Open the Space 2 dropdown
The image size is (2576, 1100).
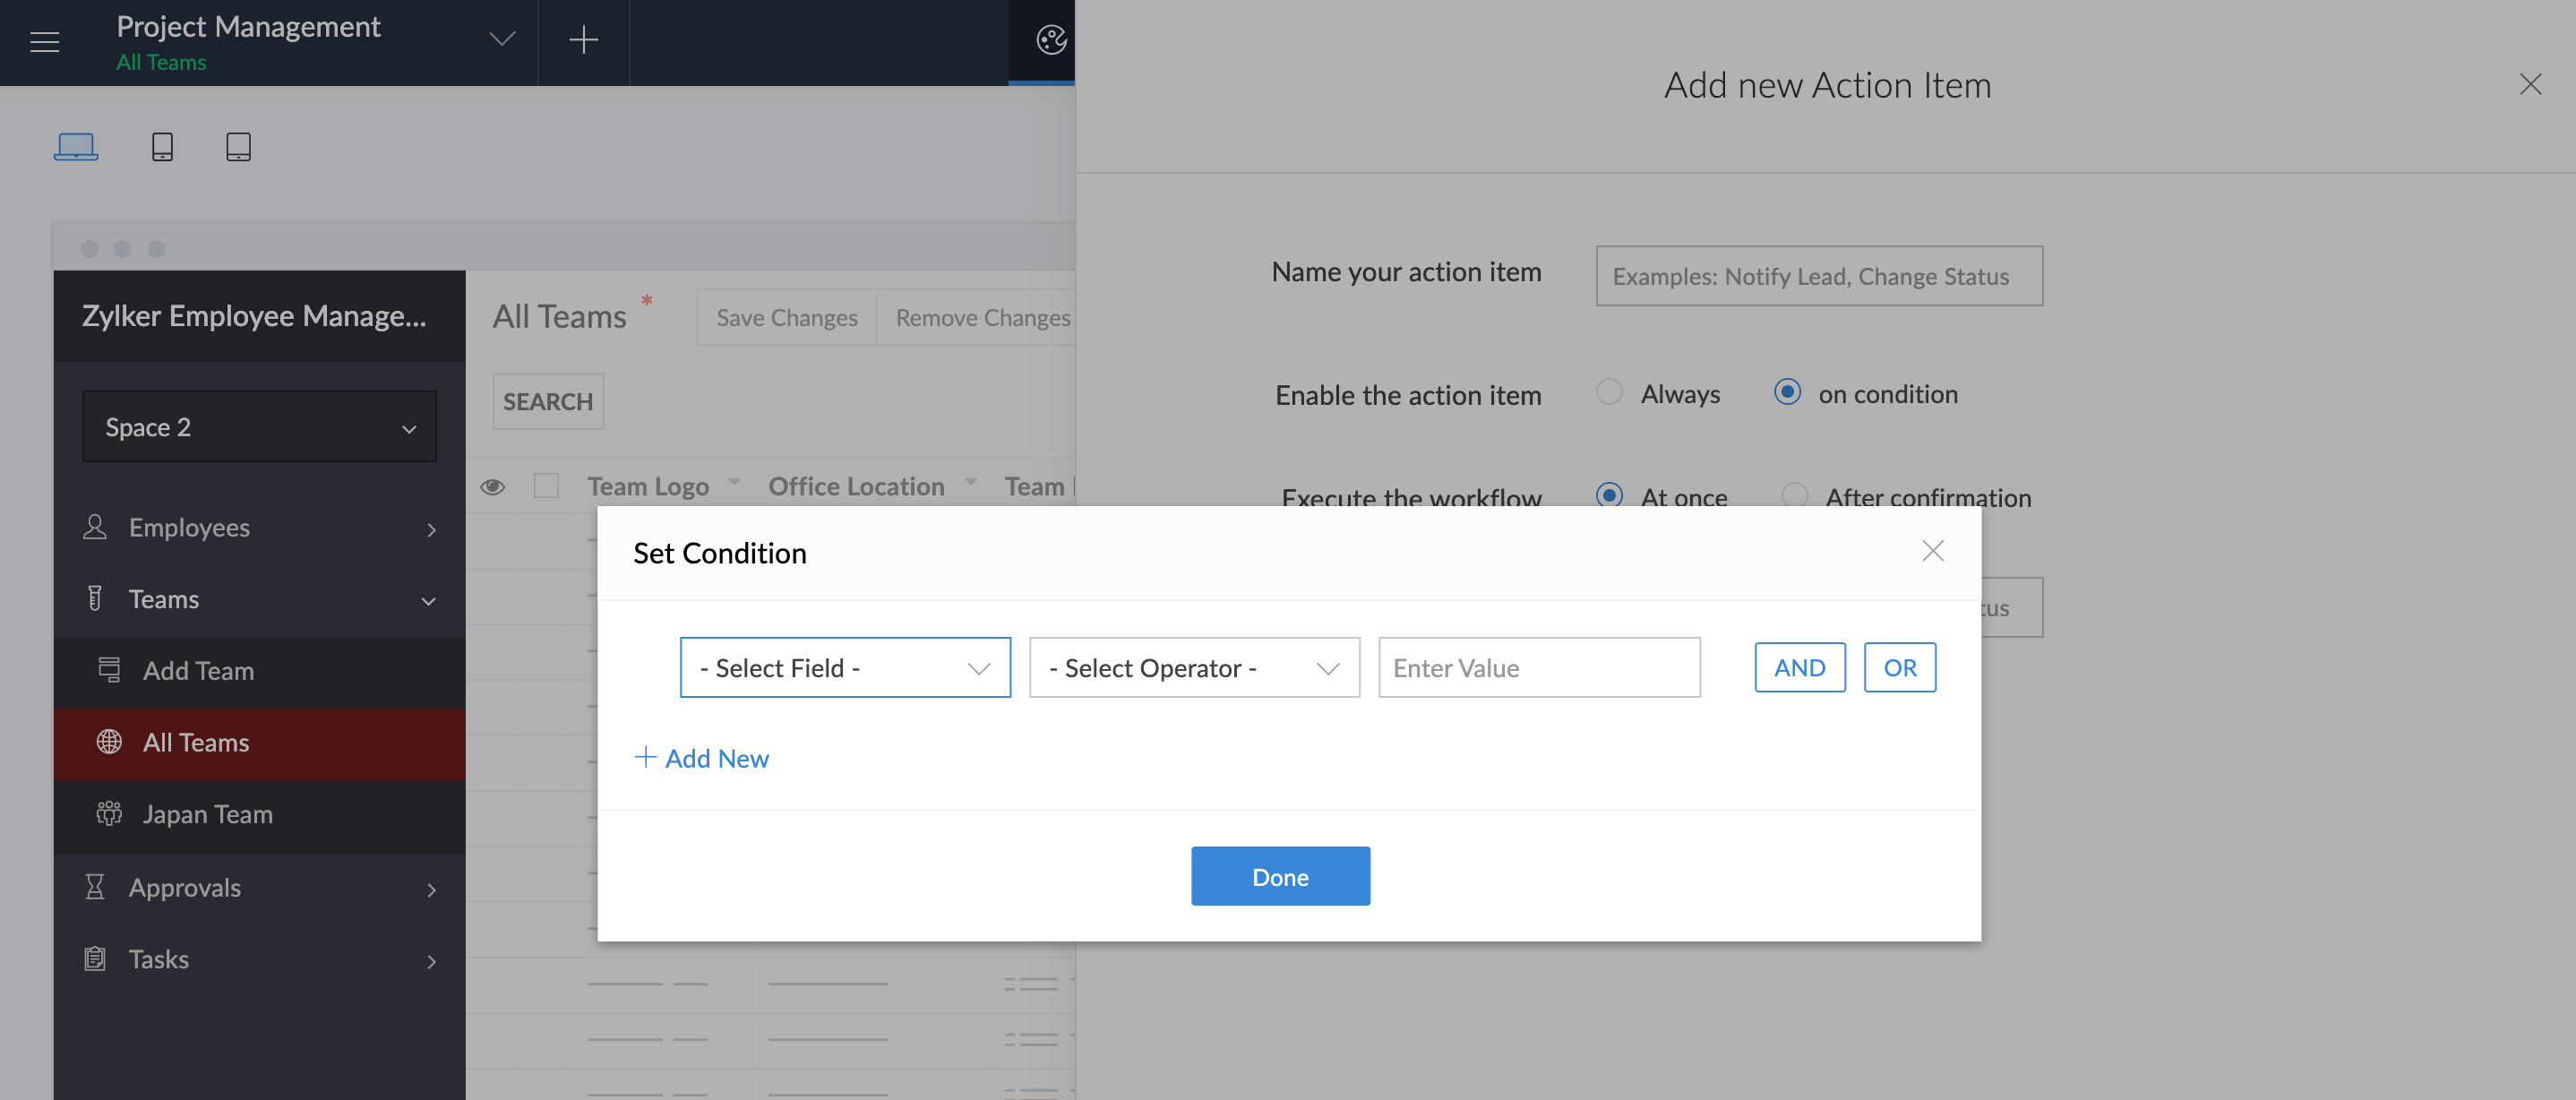point(259,427)
